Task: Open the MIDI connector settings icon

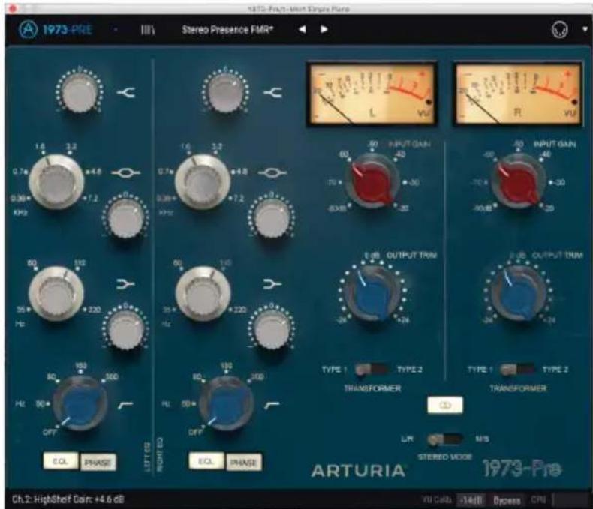Action: pyautogui.click(x=560, y=30)
